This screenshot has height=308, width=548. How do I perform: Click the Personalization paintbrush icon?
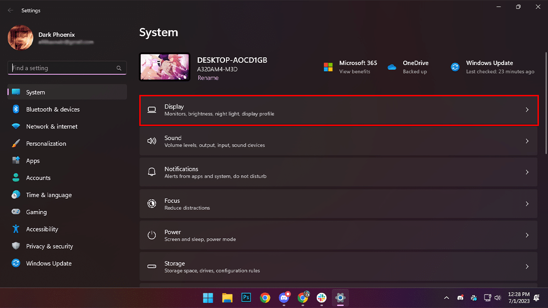(16, 144)
